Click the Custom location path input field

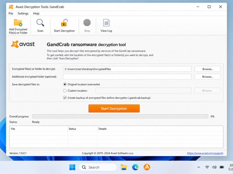[144, 90]
